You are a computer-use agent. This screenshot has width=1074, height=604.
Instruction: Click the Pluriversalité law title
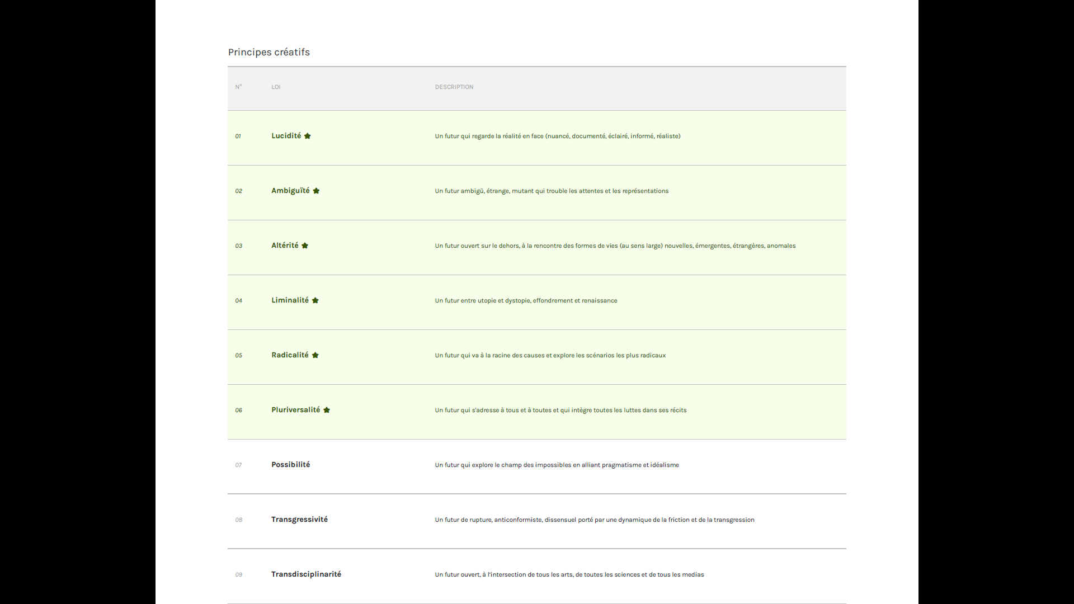295,410
